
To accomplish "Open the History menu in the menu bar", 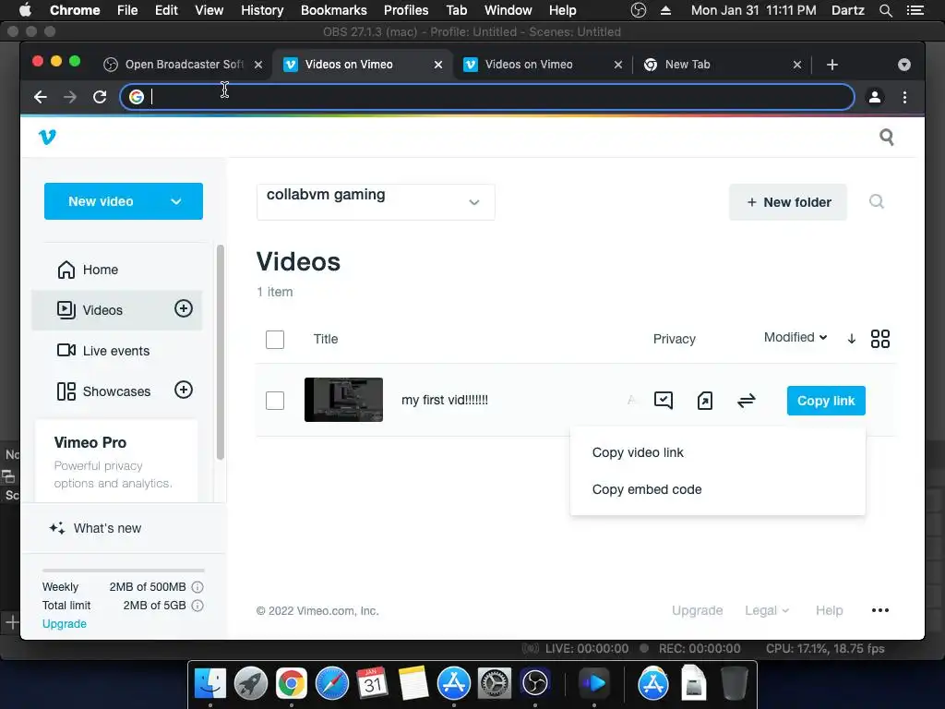I will click(x=262, y=10).
